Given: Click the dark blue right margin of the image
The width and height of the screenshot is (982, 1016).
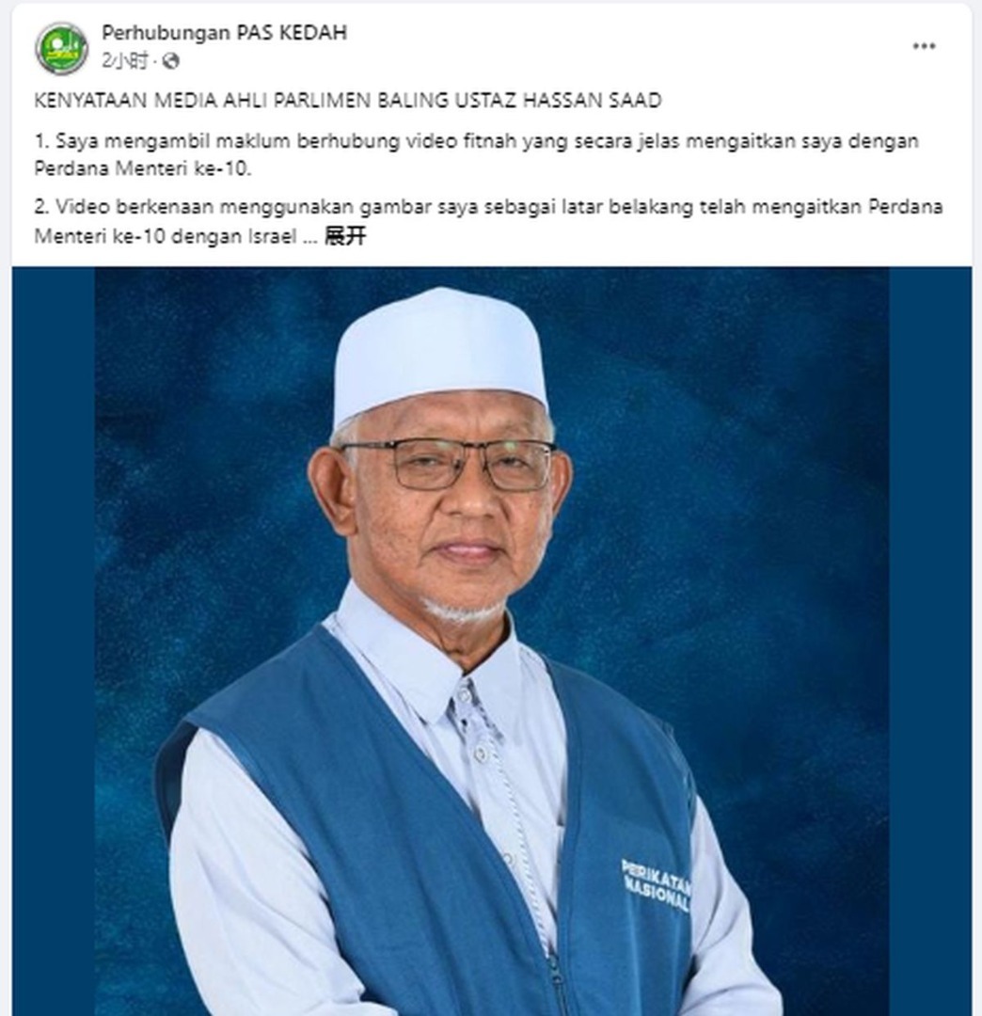Looking at the screenshot, I should (930, 642).
